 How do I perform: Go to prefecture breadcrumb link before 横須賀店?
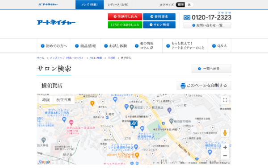pos(112,58)
